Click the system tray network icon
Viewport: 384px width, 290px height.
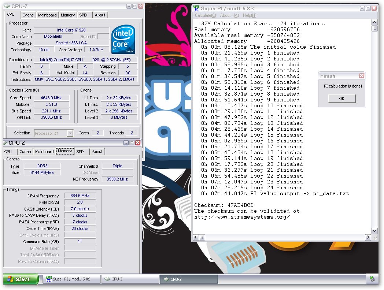click(x=372, y=279)
